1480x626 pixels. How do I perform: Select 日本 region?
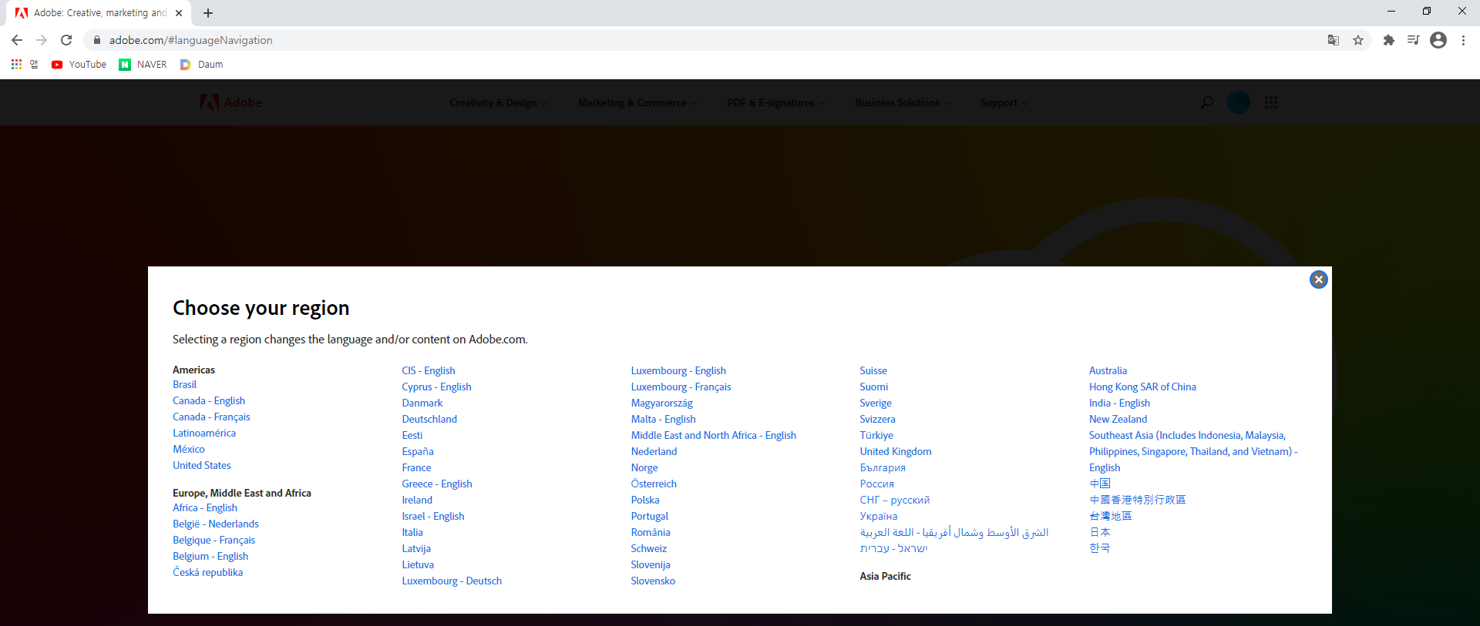click(x=1100, y=533)
